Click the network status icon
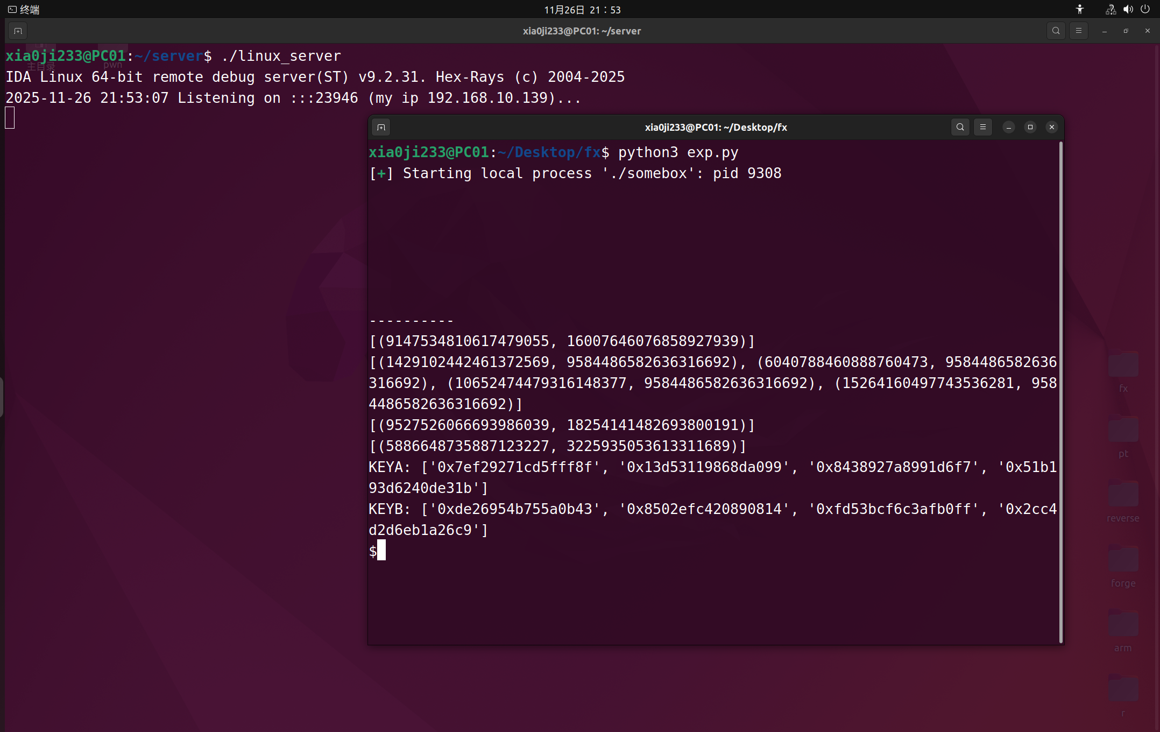Image resolution: width=1160 pixels, height=732 pixels. (1111, 10)
